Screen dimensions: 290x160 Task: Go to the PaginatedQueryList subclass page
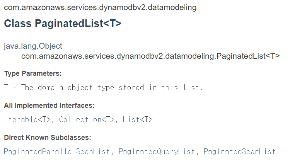coord(157,151)
